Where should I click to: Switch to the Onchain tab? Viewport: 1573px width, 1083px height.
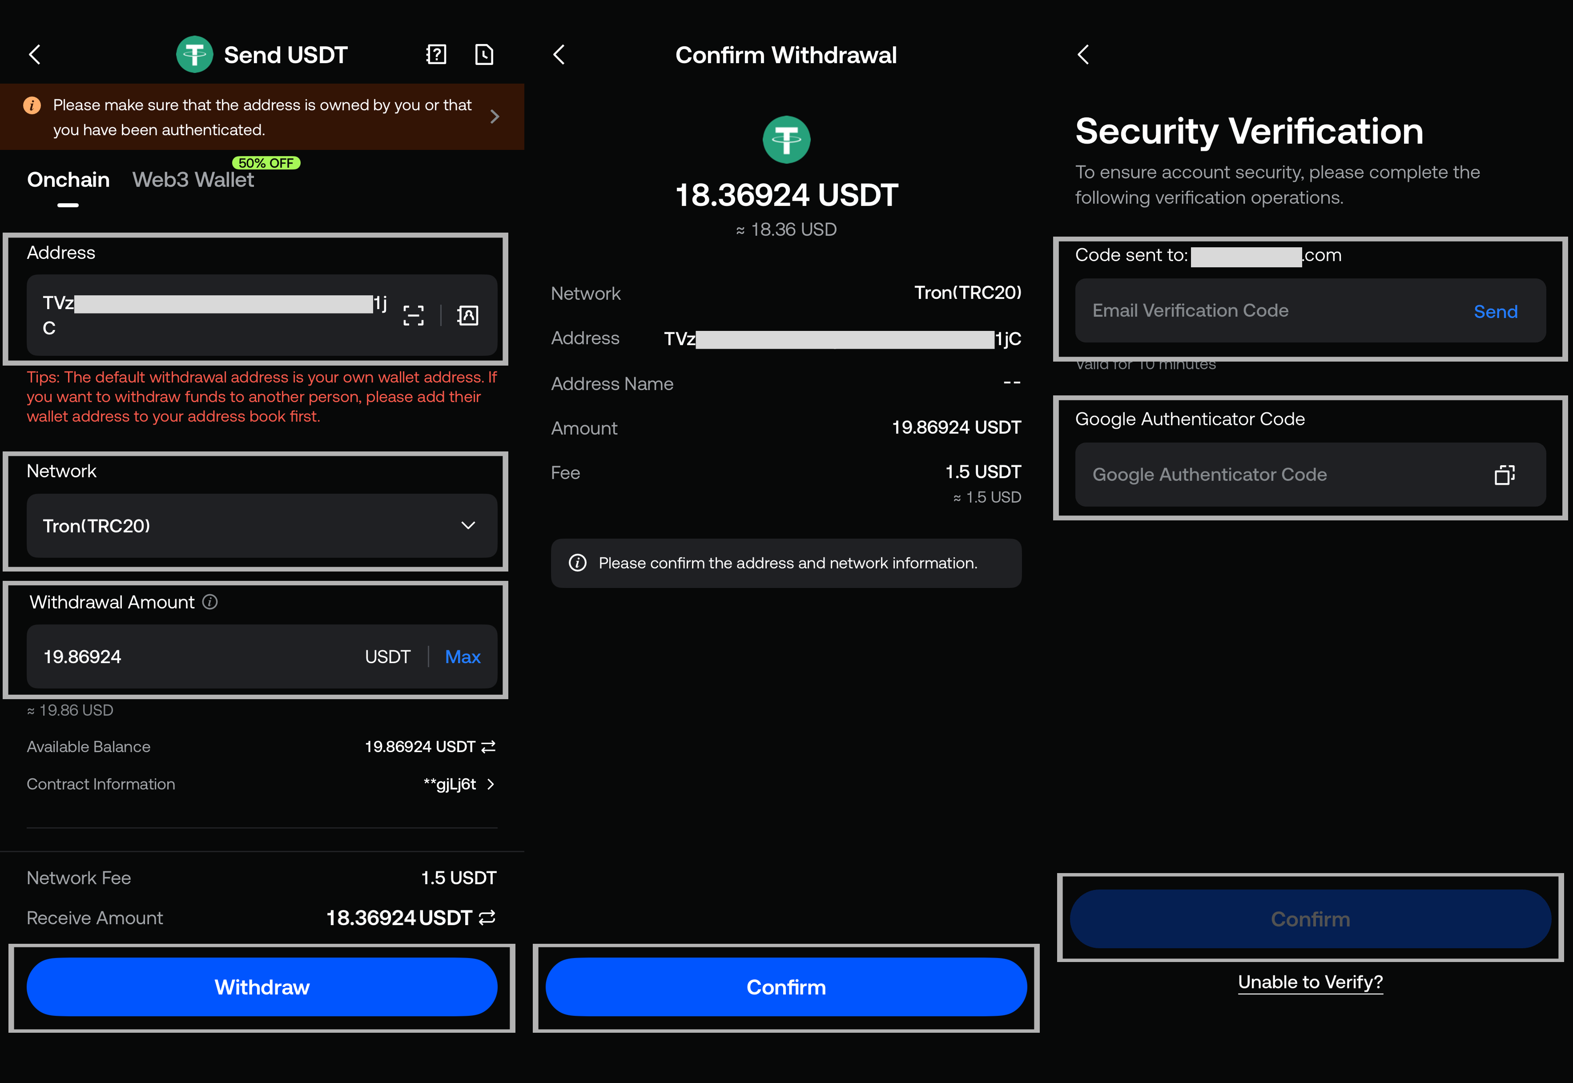pyautogui.click(x=68, y=180)
